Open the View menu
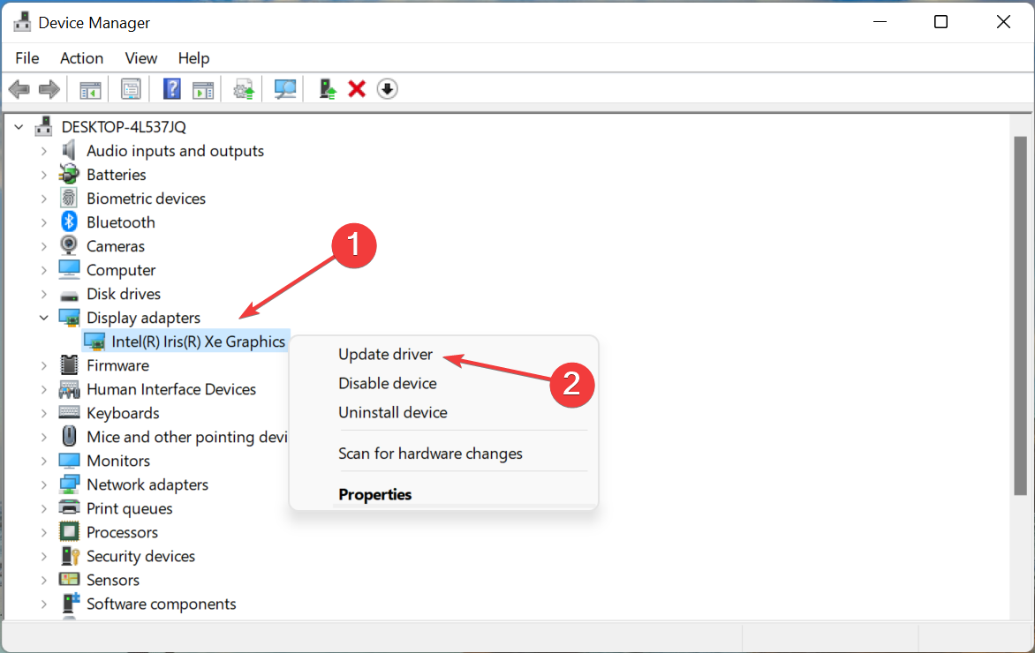Image resolution: width=1035 pixels, height=653 pixels. click(x=140, y=58)
